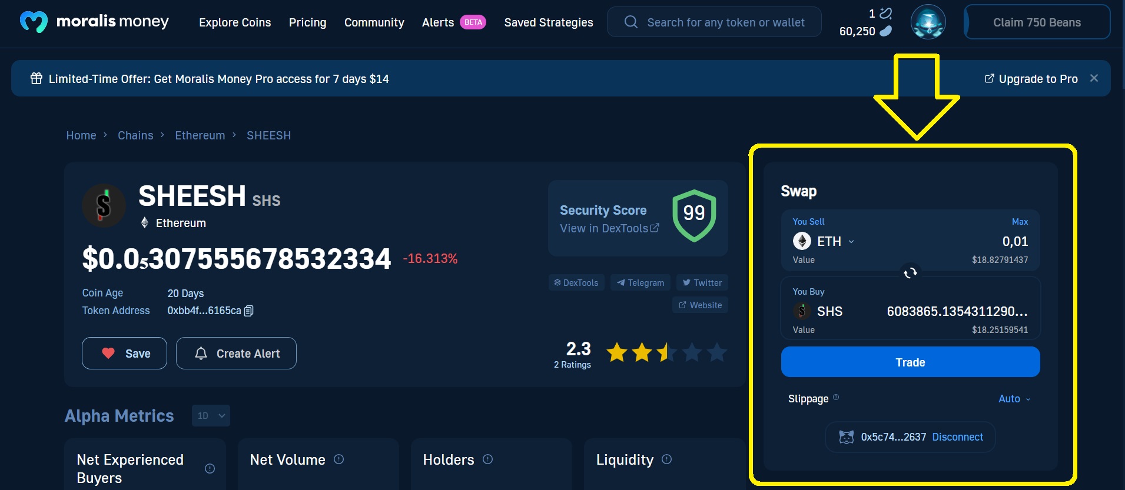Open the 1D timeframe dropdown
The image size is (1125, 490).
[x=211, y=416]
